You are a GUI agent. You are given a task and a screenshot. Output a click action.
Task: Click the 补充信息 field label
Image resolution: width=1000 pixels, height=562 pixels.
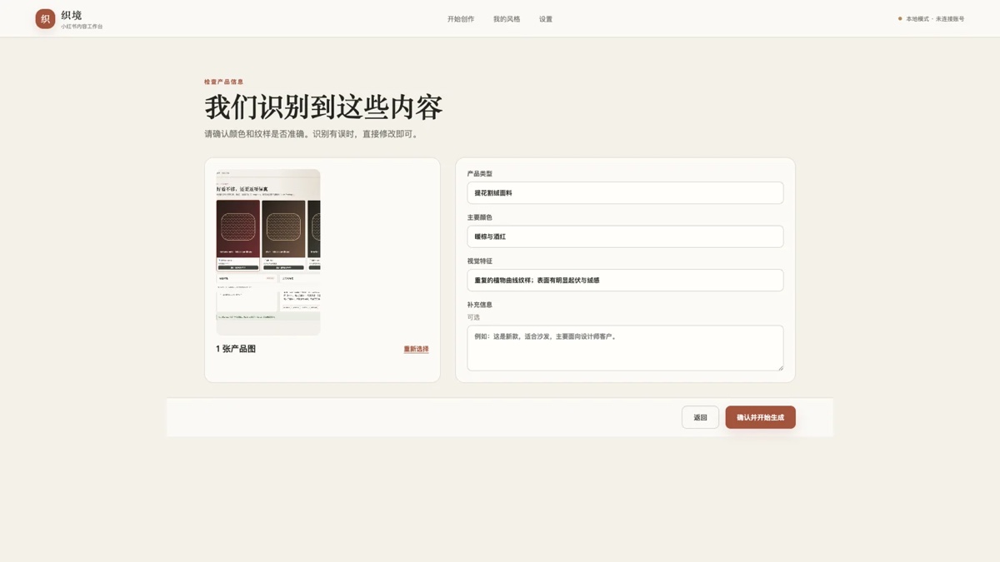click(479, 305)
